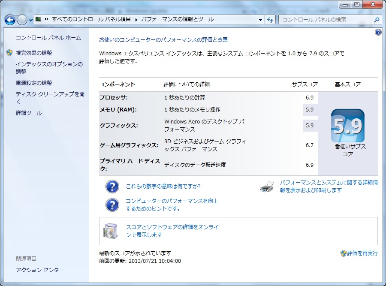Click the control panel icon in address bar
Image resolution: width=386 pixels, height=286 pixels.
coord(38,19)
